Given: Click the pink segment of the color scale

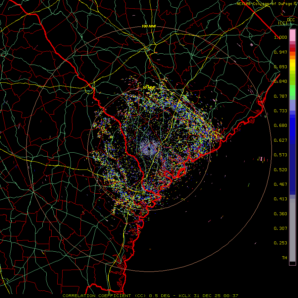Looking at the screenshot, I should 292,35.
